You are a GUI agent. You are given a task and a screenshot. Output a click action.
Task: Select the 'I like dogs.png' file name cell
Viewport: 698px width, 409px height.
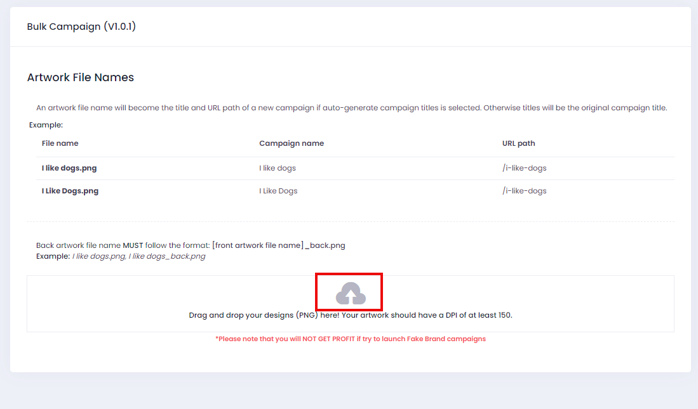tap(69, 168)
